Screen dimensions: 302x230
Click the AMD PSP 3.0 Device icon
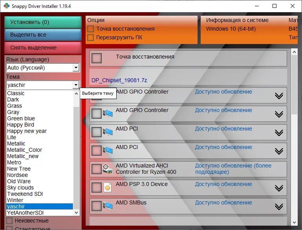click(108, 187)
